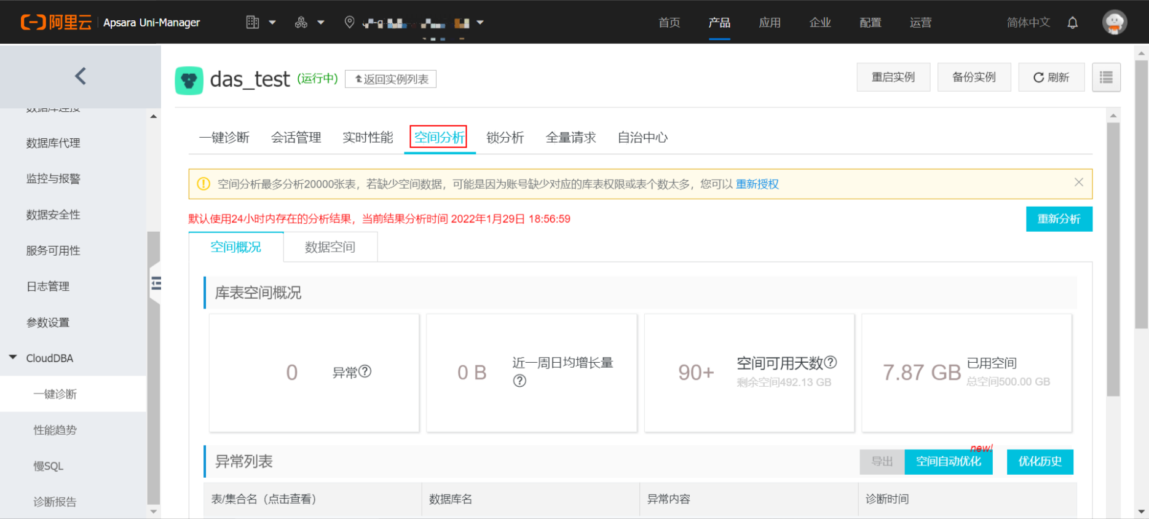Open 运营 in top navigation
The image size is (1149, 519).
[x=920, y=23]
